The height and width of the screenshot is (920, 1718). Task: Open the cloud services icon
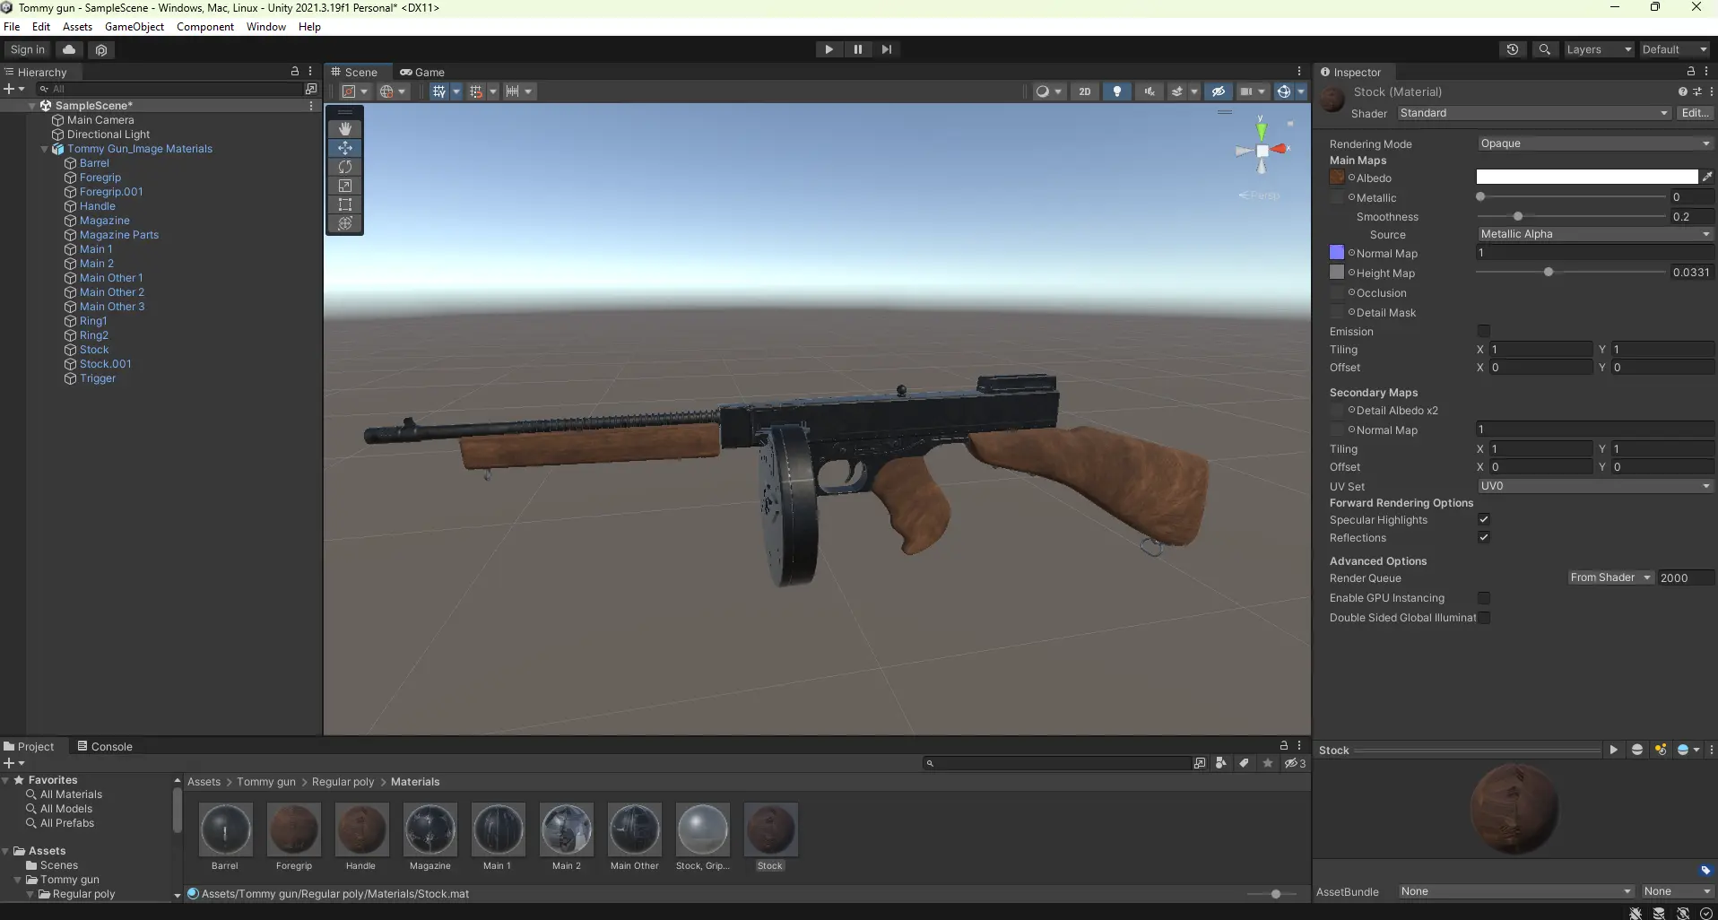click(x=69, y=49)
